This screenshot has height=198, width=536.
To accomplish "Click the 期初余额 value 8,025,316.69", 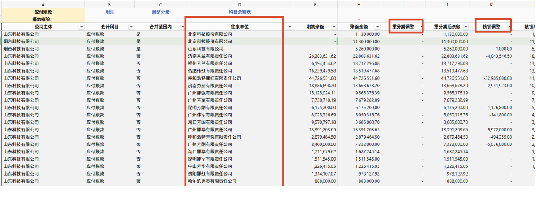I will pyautogui.click(x=323, y=115).
